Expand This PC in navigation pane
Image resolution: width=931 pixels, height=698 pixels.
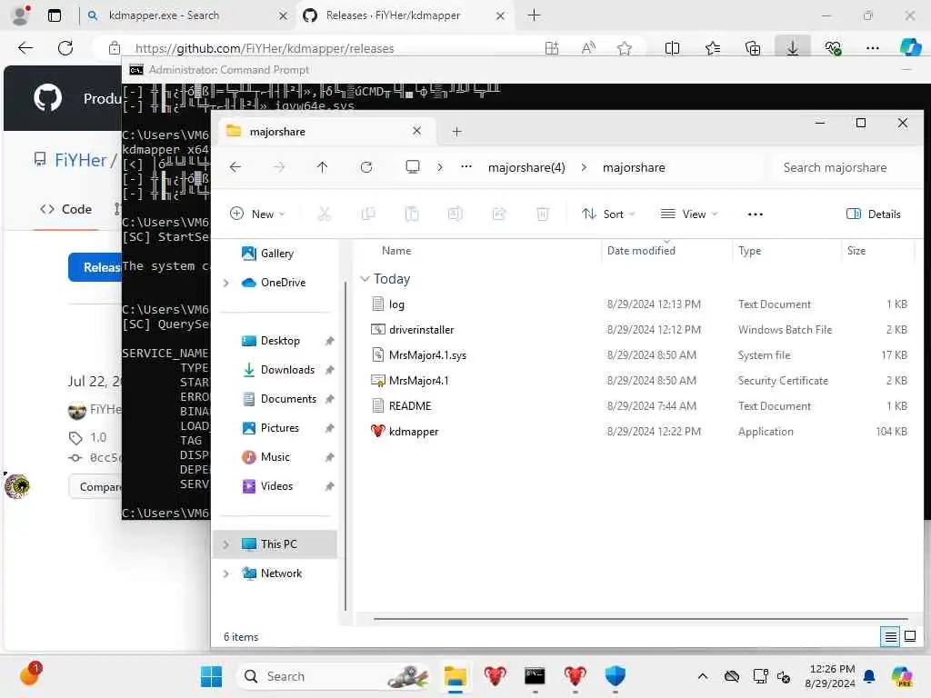click(225, 544)
